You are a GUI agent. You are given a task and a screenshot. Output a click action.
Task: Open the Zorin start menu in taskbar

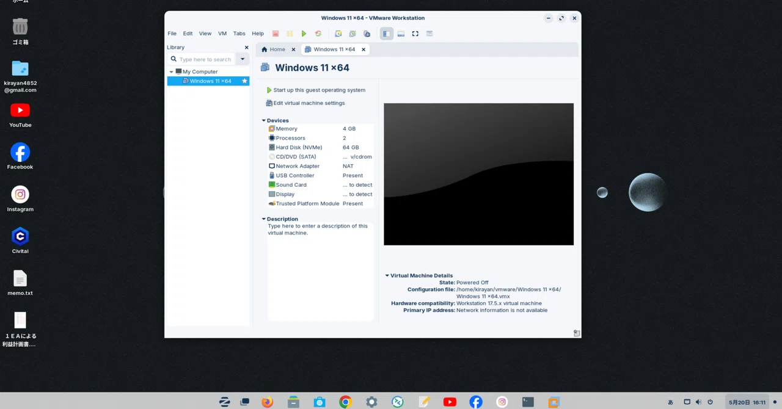[x=225, y=402]
